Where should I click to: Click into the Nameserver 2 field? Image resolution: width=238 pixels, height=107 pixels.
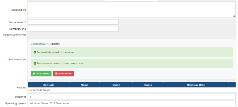73,29
